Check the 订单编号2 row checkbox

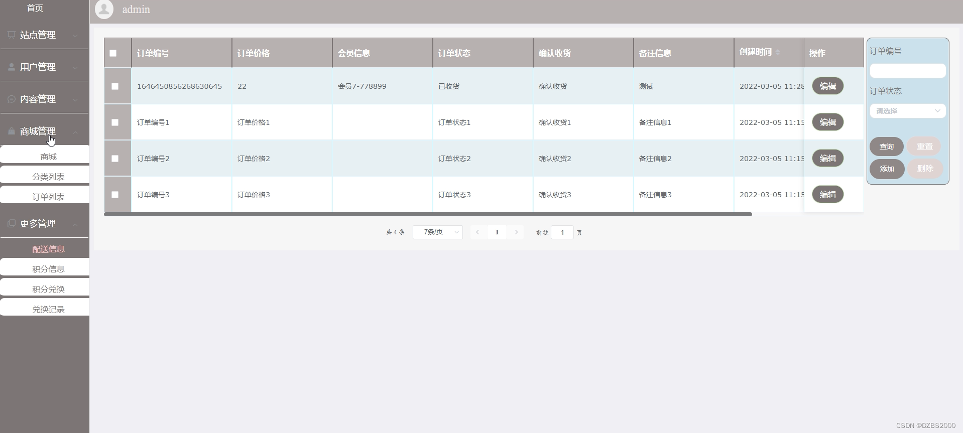[115, 159]
